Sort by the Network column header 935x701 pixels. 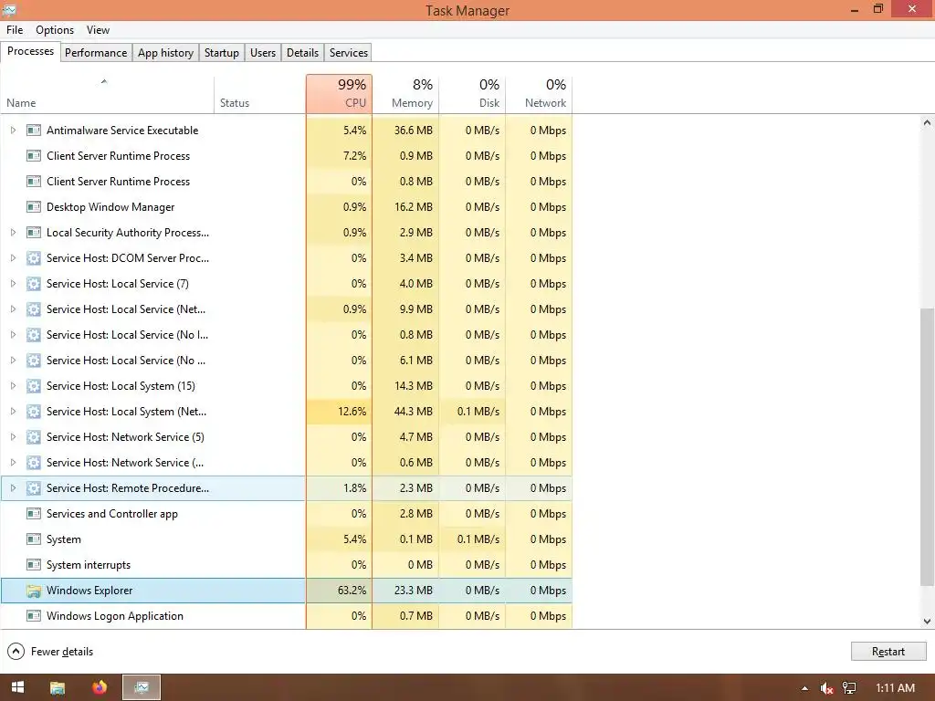click(x=540, y=94)
